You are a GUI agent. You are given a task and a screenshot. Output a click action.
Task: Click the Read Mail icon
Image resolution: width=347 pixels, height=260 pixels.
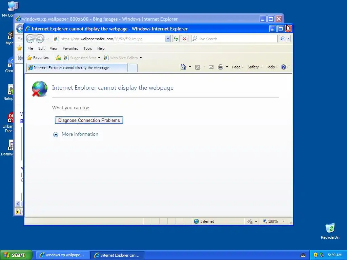211,67
